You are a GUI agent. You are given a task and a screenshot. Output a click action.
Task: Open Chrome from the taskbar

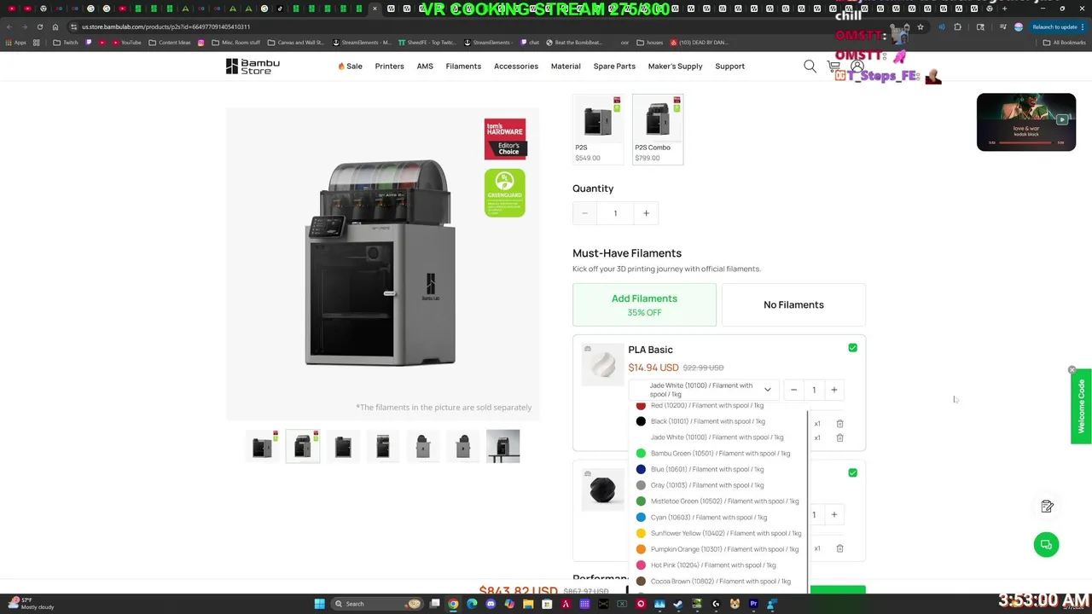point(453,604)
